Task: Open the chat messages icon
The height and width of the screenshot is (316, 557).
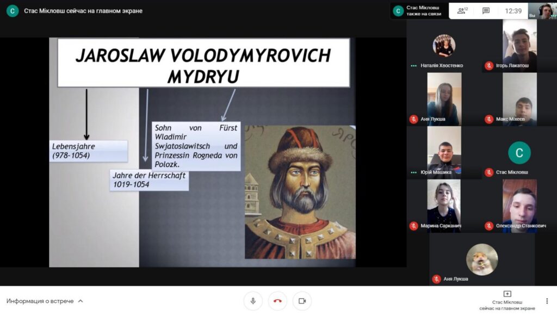Action: [x=486, y=11]
